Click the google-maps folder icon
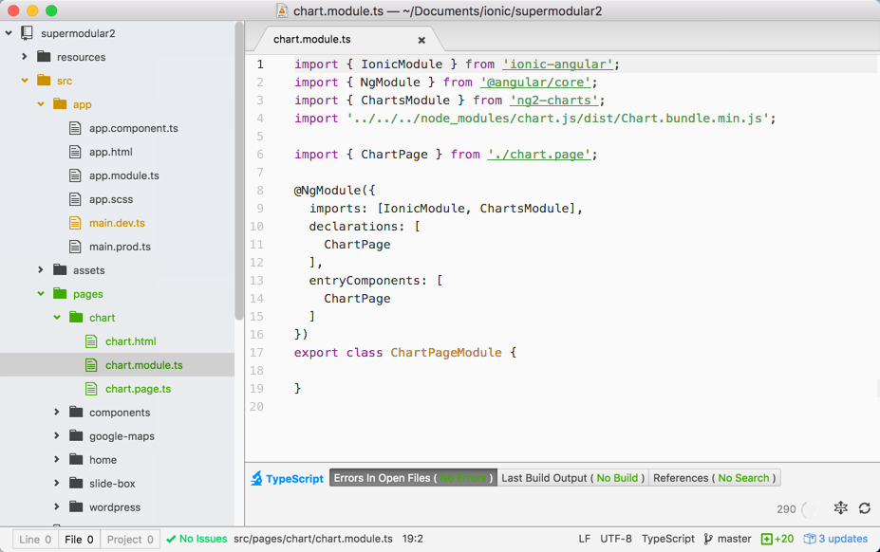Viewport: 880px width, 552px height. (76, 435)
